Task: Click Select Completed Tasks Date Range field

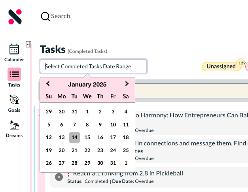Action: [x=93, y=66]
